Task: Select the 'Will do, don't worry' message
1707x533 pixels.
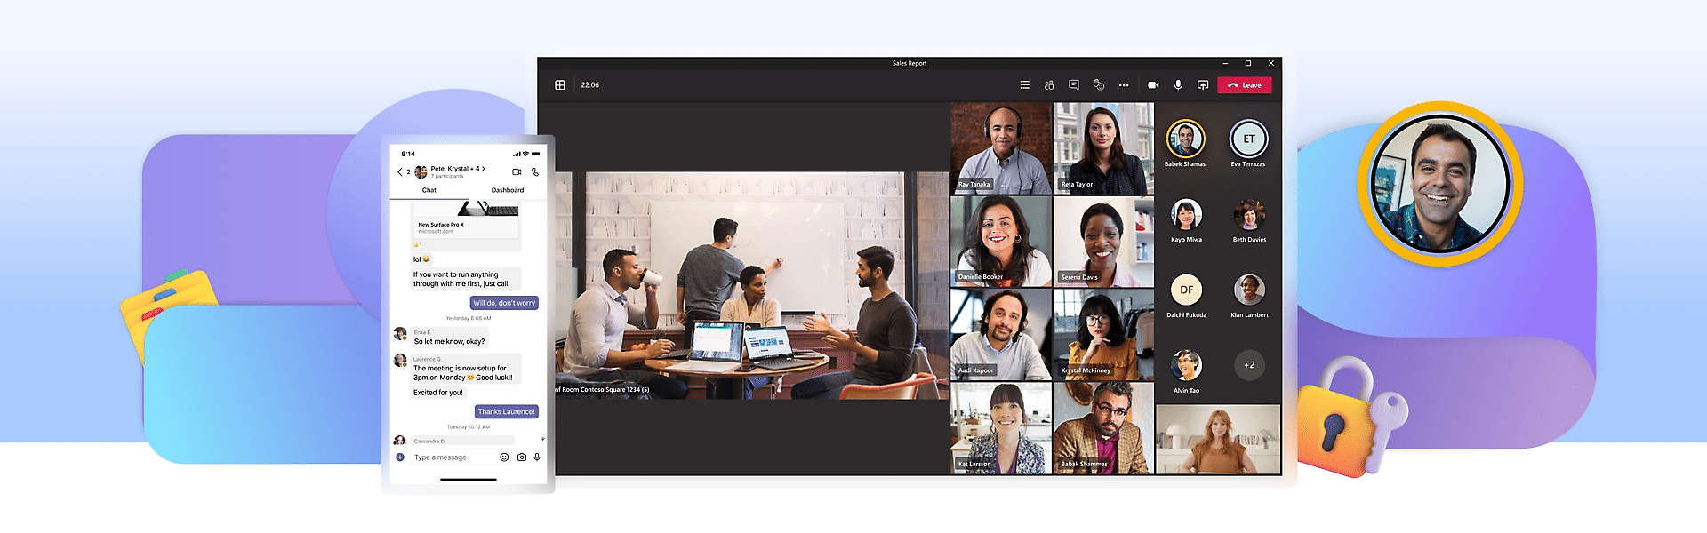Action: 504,303
